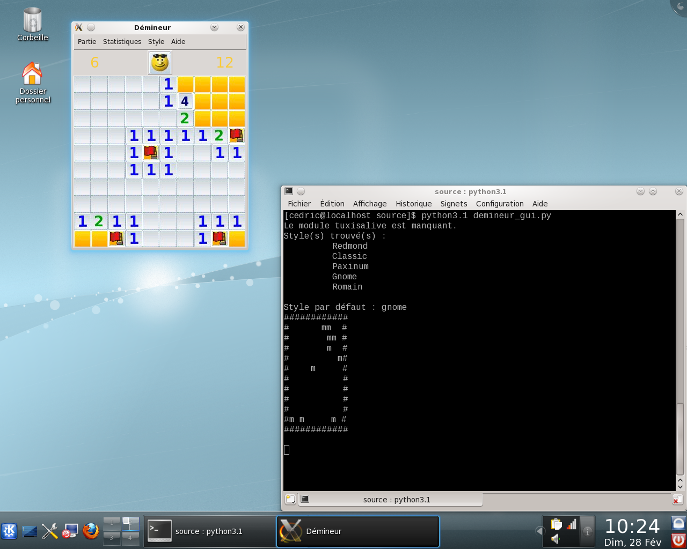Click the timer showing 12
This screenshot has width=687, height=549.
click(x=225, y=63)
